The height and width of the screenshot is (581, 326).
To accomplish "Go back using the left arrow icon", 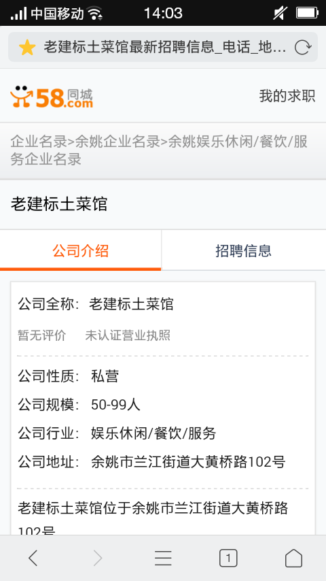I will pyautogui.click(x=33, y=558).
